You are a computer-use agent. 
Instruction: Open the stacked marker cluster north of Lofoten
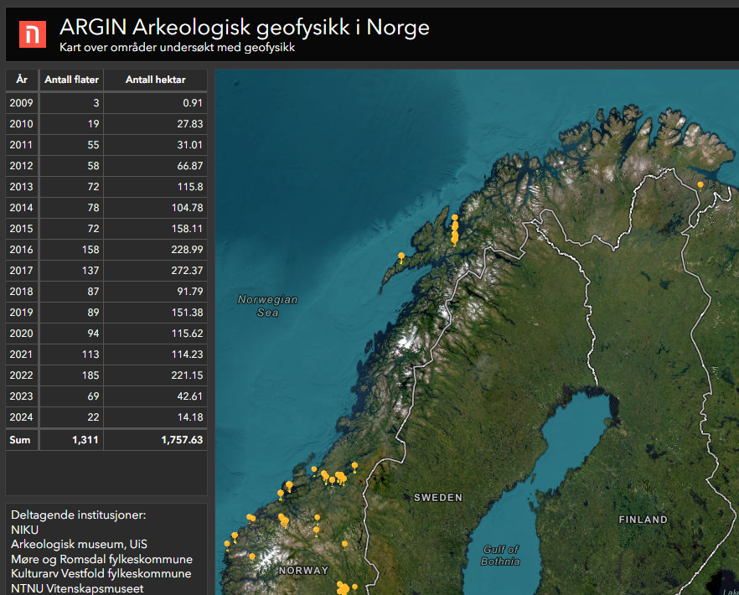pos(455,230)
